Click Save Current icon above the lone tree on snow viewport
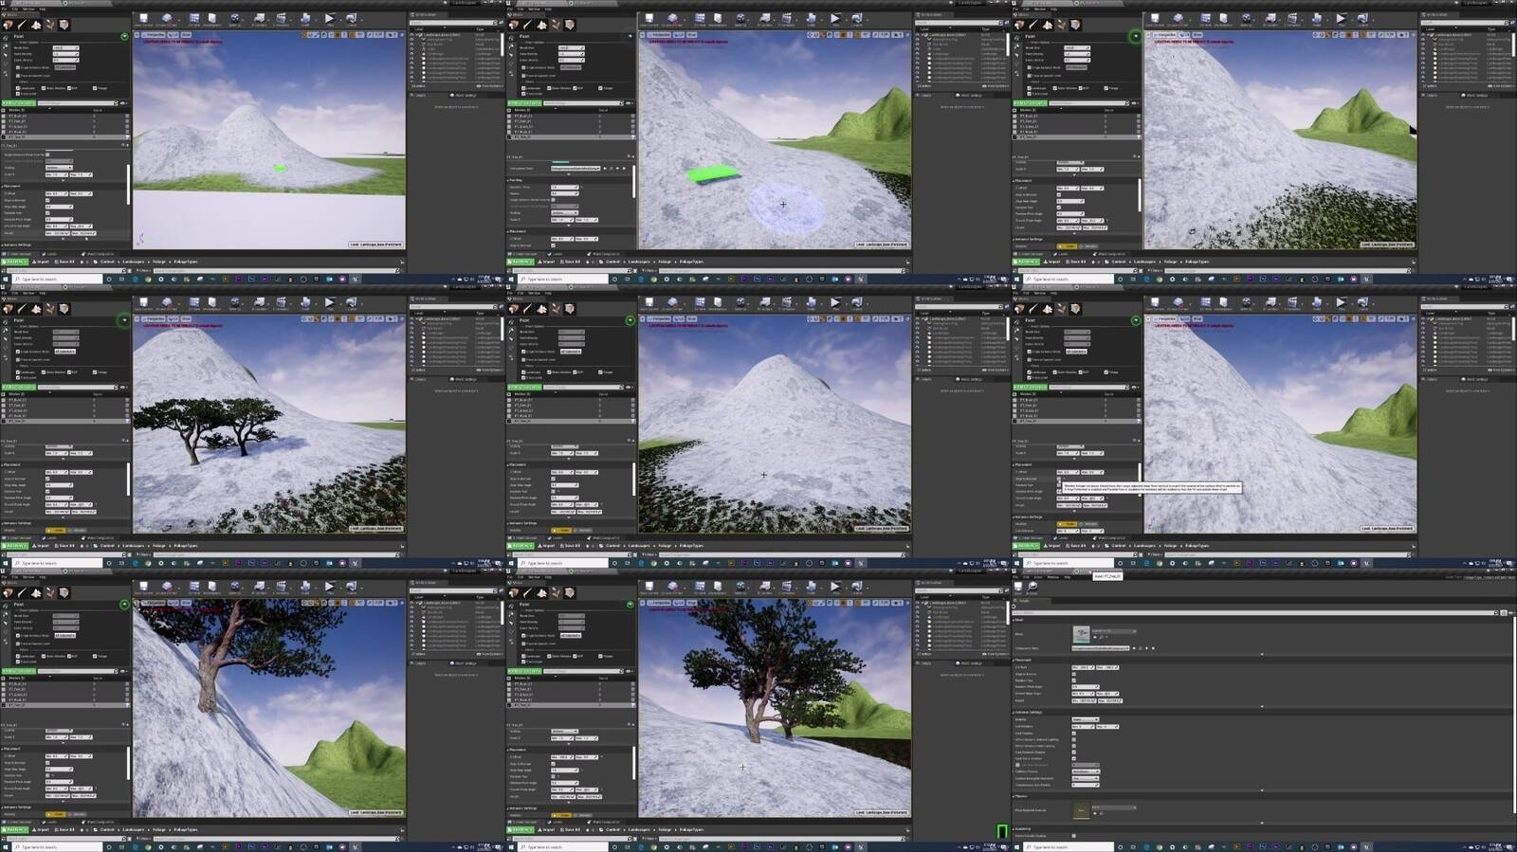The height and width of the screenshot is (852, 1517). pos(649,587)
